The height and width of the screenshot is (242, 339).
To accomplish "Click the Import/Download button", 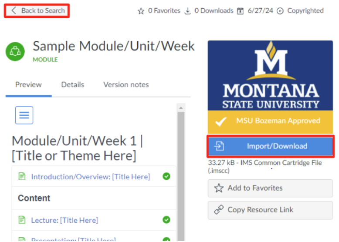I will click(271, 146).
